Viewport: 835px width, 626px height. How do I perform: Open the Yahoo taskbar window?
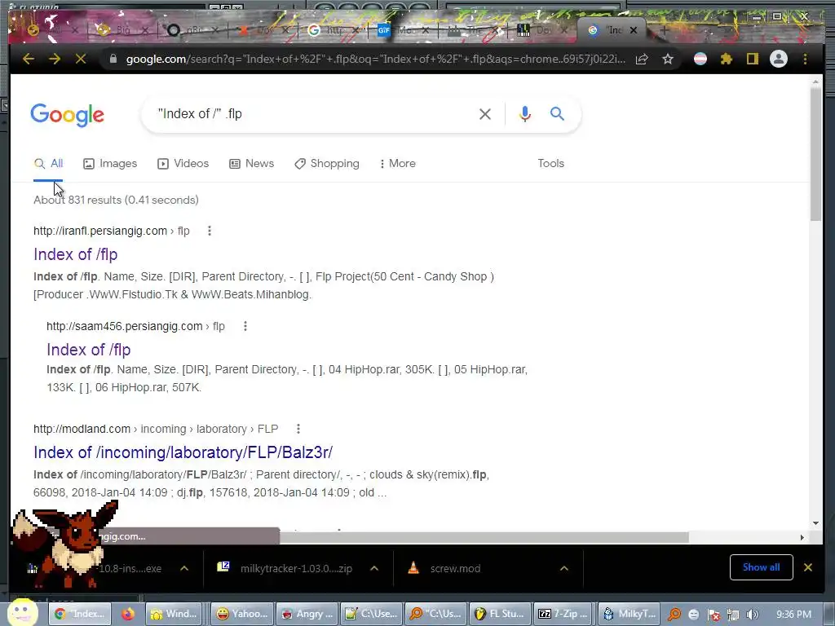click(x=242, y=614)
